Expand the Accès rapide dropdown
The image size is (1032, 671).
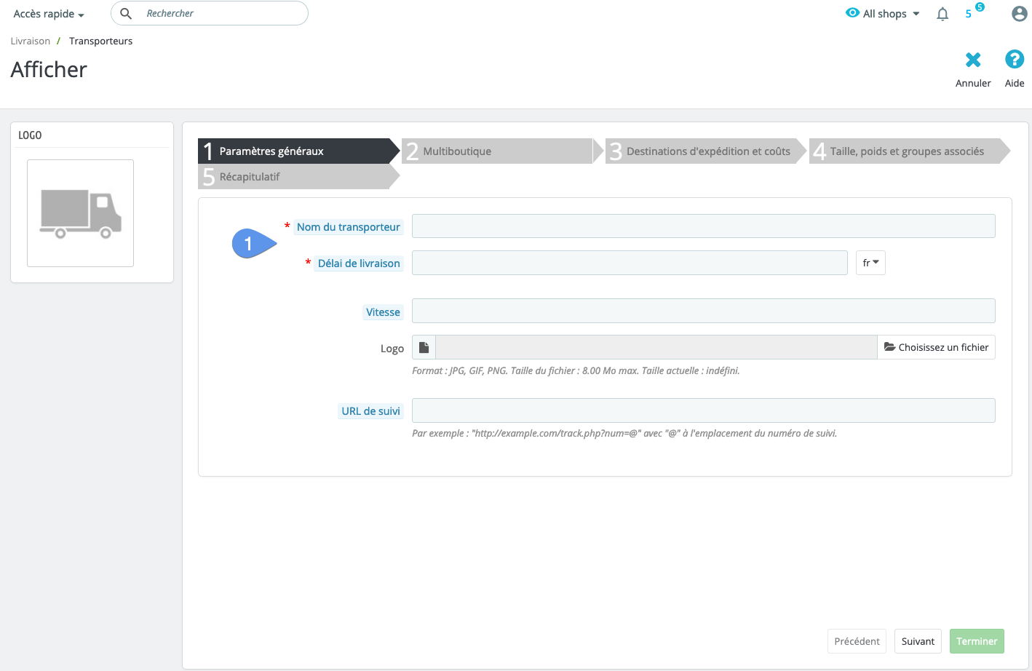[x=49, y=14]
